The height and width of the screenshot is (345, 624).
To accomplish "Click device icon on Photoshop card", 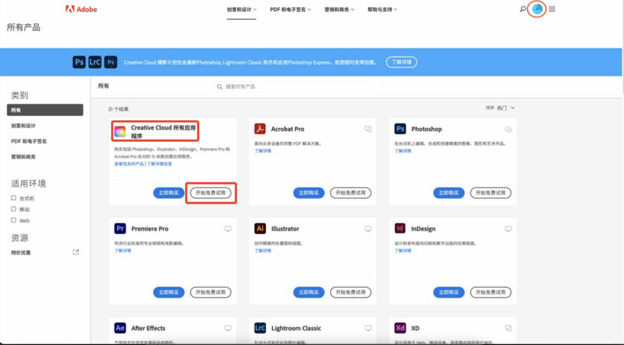I will click(x=508, y=129).
